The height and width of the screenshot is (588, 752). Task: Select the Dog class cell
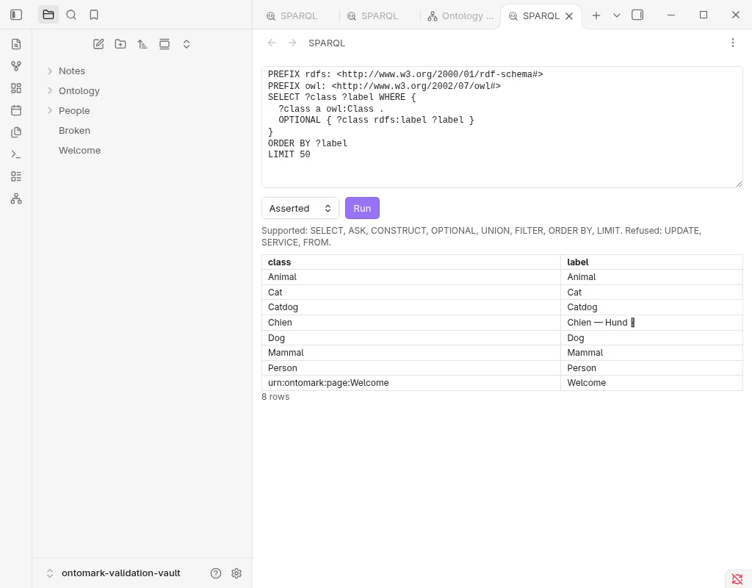tap(411, 338)
